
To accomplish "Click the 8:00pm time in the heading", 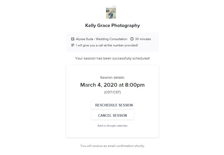I will (135, 85).
